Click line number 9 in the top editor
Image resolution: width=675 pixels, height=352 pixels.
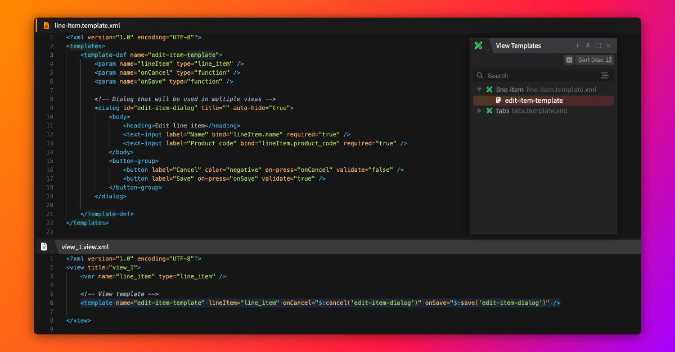click(x=51, y=108)
